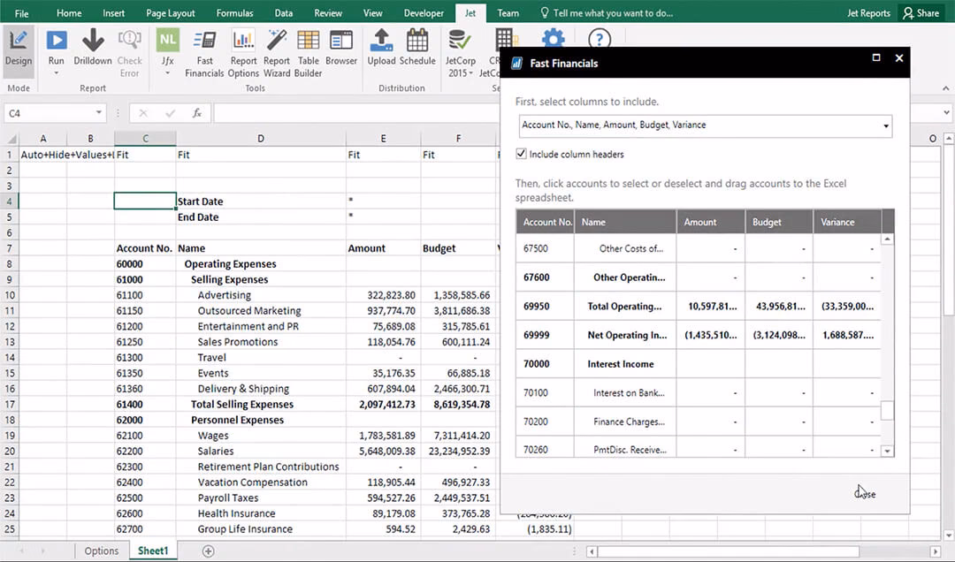
Task: Open the Drilldown tool
Action: [93, 48]
